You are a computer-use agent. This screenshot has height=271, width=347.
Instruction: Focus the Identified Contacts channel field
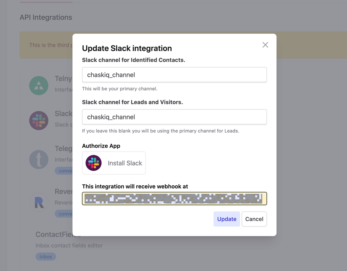tap(174, 75)
